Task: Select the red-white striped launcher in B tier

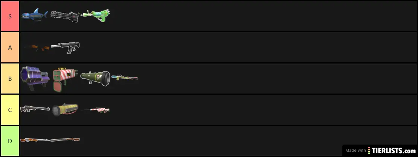Action: pos(65,79)
